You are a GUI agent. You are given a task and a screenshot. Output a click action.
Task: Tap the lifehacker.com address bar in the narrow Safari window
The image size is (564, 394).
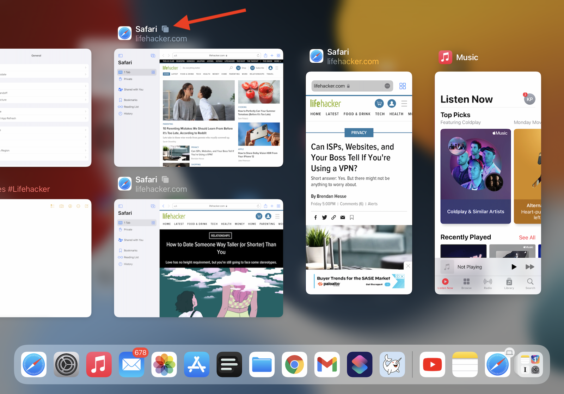tap(352, 86)
